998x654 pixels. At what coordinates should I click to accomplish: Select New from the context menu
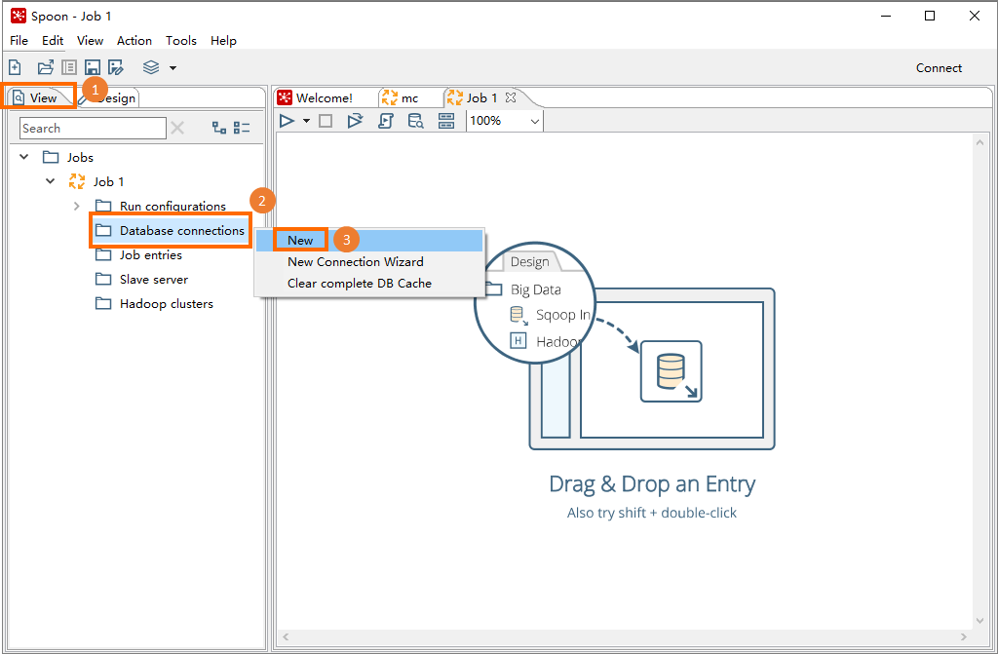pos(300,240)
